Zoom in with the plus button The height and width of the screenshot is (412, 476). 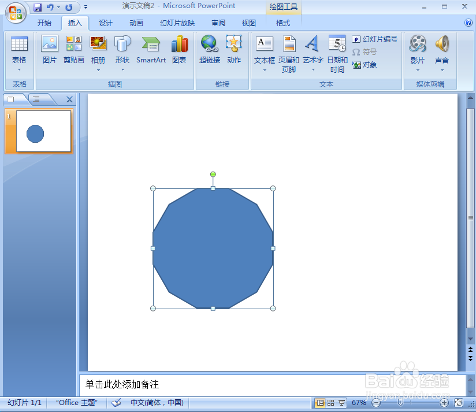tap(444, 403)
